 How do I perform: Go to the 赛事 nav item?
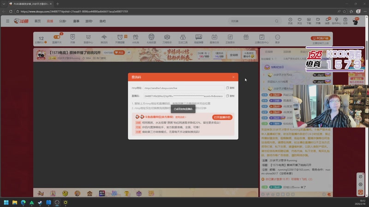point(76,21)
